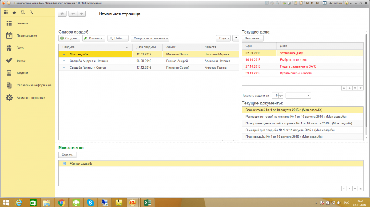Open Excel from the Windows taskbar
Screen dimensions: 370x207
(x=147, y=202)
